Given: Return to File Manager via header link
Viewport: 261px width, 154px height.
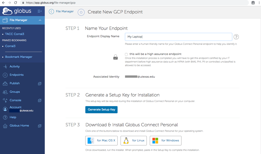Looking at the screenshot, I should coord(65,11).
